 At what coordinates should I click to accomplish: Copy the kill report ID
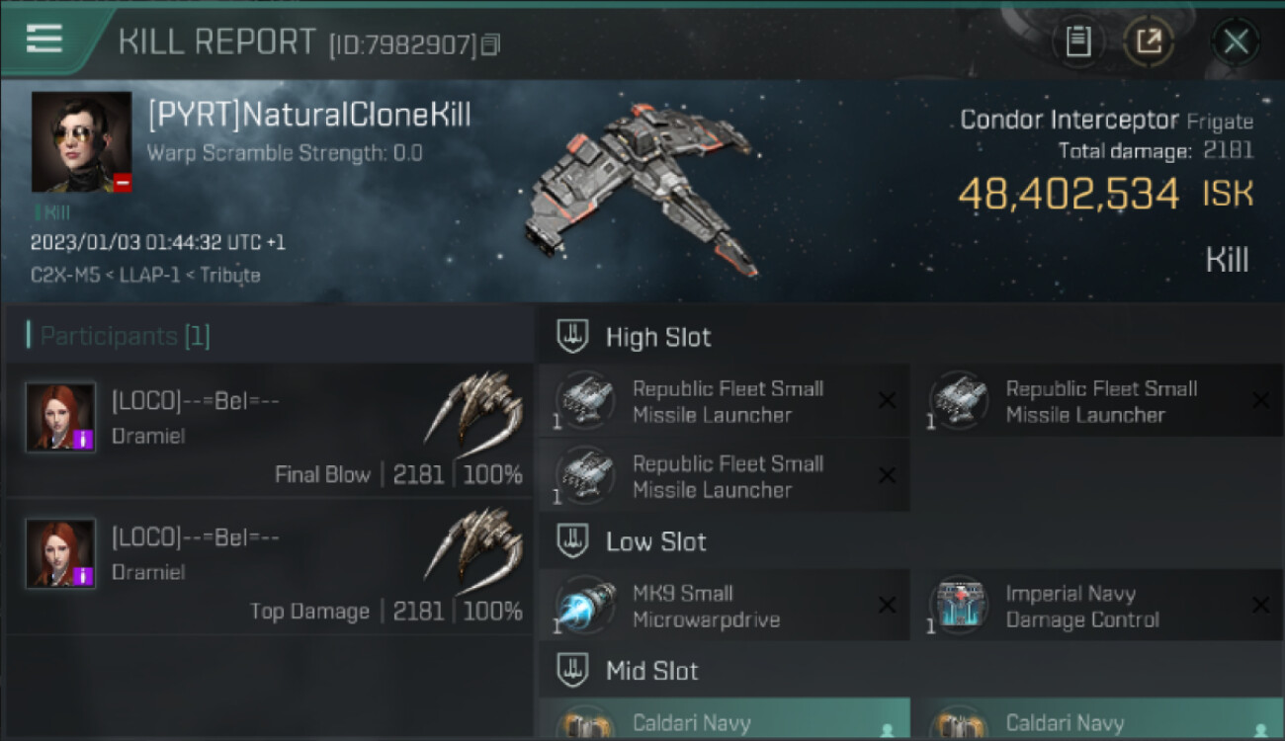coord(490,44)
